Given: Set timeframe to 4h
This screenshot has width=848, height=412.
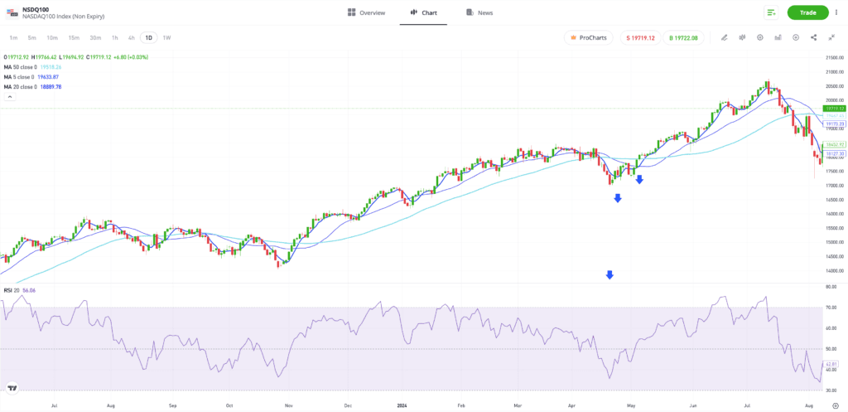Looking at the screenshot, I should tap(132, 37).
